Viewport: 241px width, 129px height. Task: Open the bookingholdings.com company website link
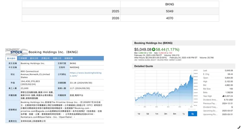click(86, 74)
